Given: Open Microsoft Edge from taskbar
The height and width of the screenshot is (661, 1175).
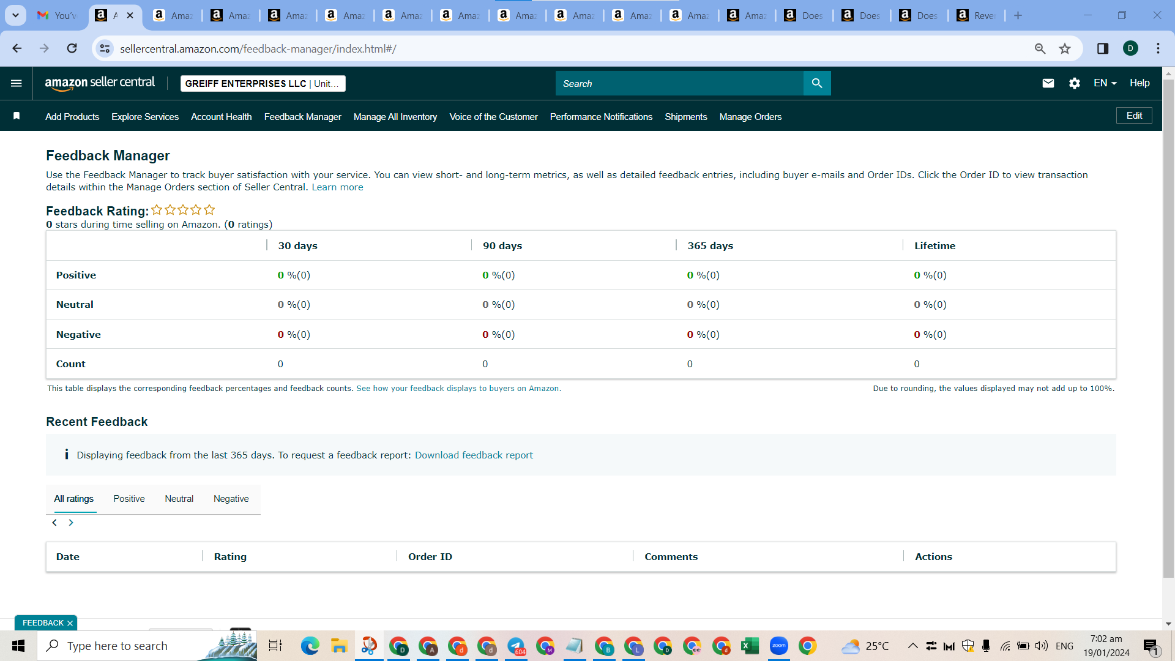Looking at the screenshot, I should coord(310,646).
